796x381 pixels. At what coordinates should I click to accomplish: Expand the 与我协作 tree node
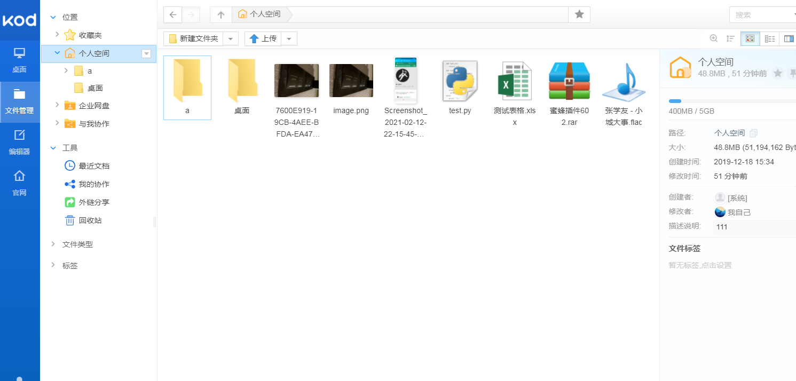pyautogui.click(x=57, y=123)
